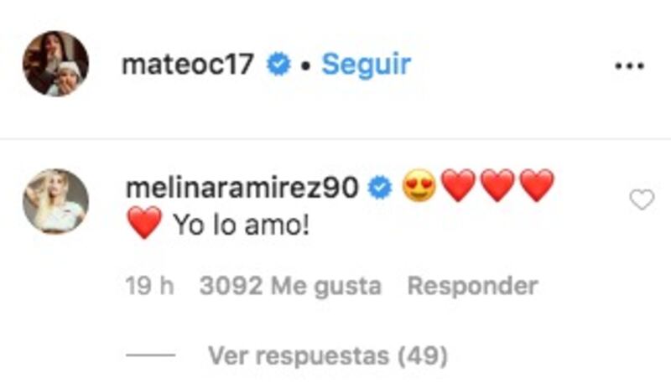671x383 pixels.
Task: Open melinaramirez90's profile picture
Action: 55,201
